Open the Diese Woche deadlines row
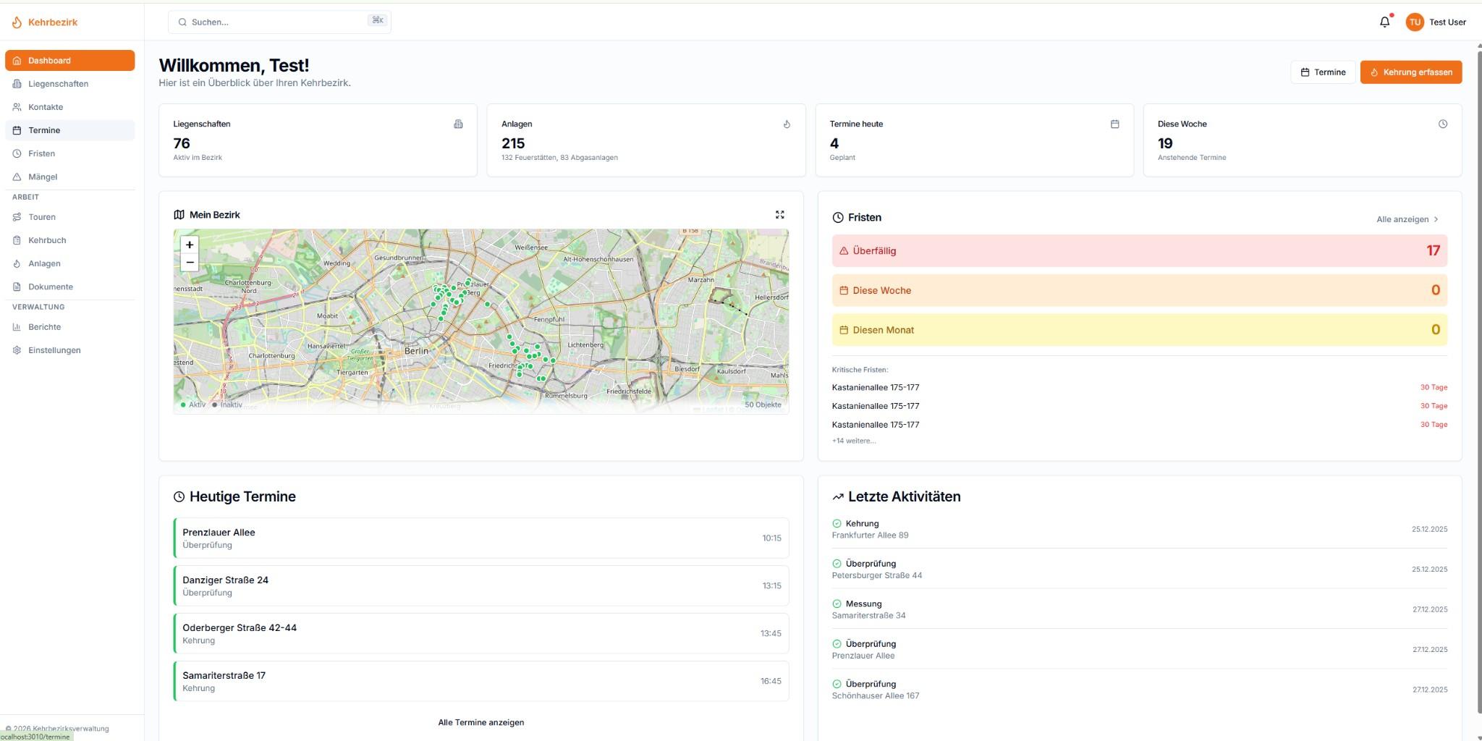 tap(1140, 290)
